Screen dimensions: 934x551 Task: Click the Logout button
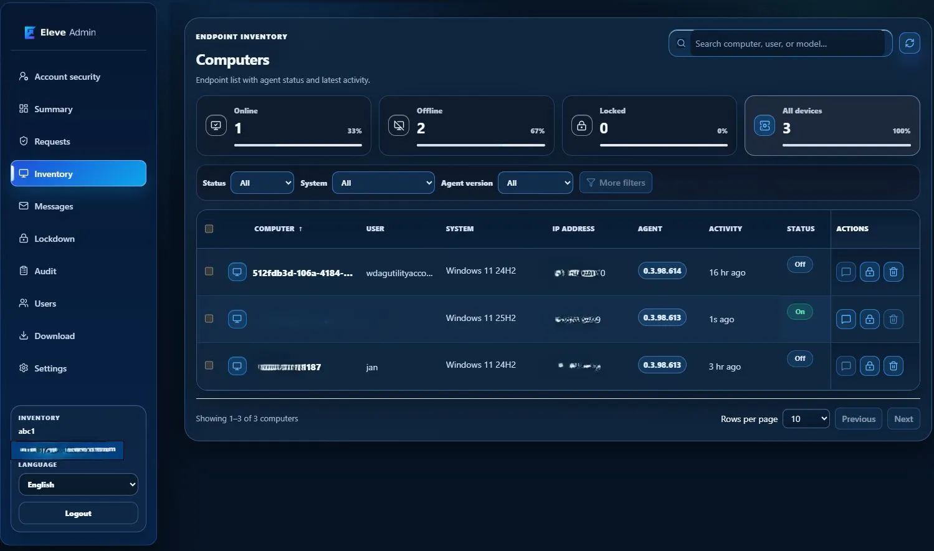79,514
